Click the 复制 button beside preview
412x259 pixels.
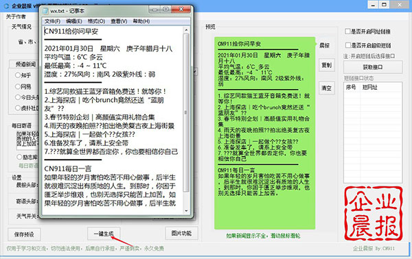[327, 65]
